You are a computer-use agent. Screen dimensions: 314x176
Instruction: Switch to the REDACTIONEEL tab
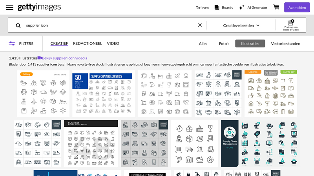point(88,43)
